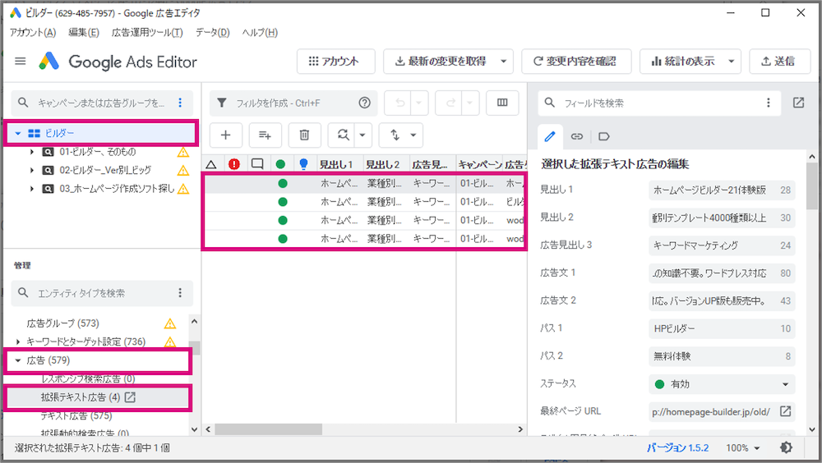Open filter help question mark
The image size is (822, 463).
click(x=364, y=103)
